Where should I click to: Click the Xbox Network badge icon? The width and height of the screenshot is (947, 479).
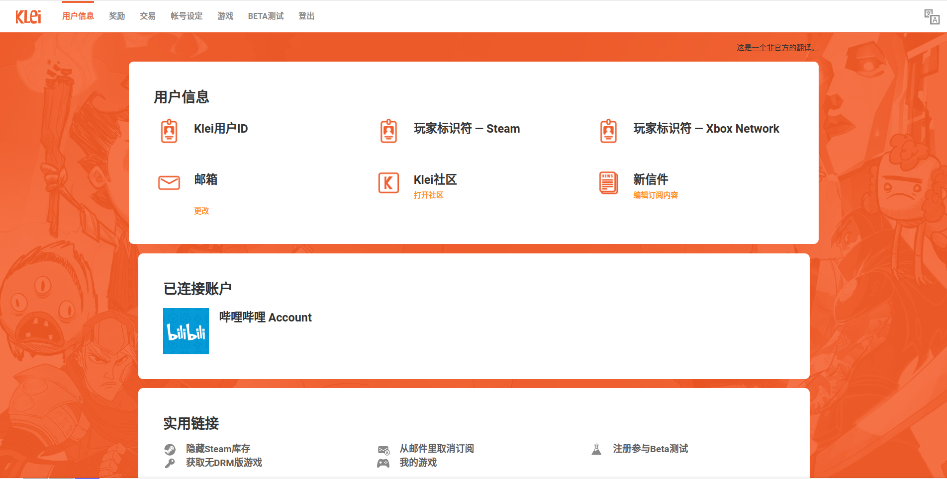click(x=608, y=131)
